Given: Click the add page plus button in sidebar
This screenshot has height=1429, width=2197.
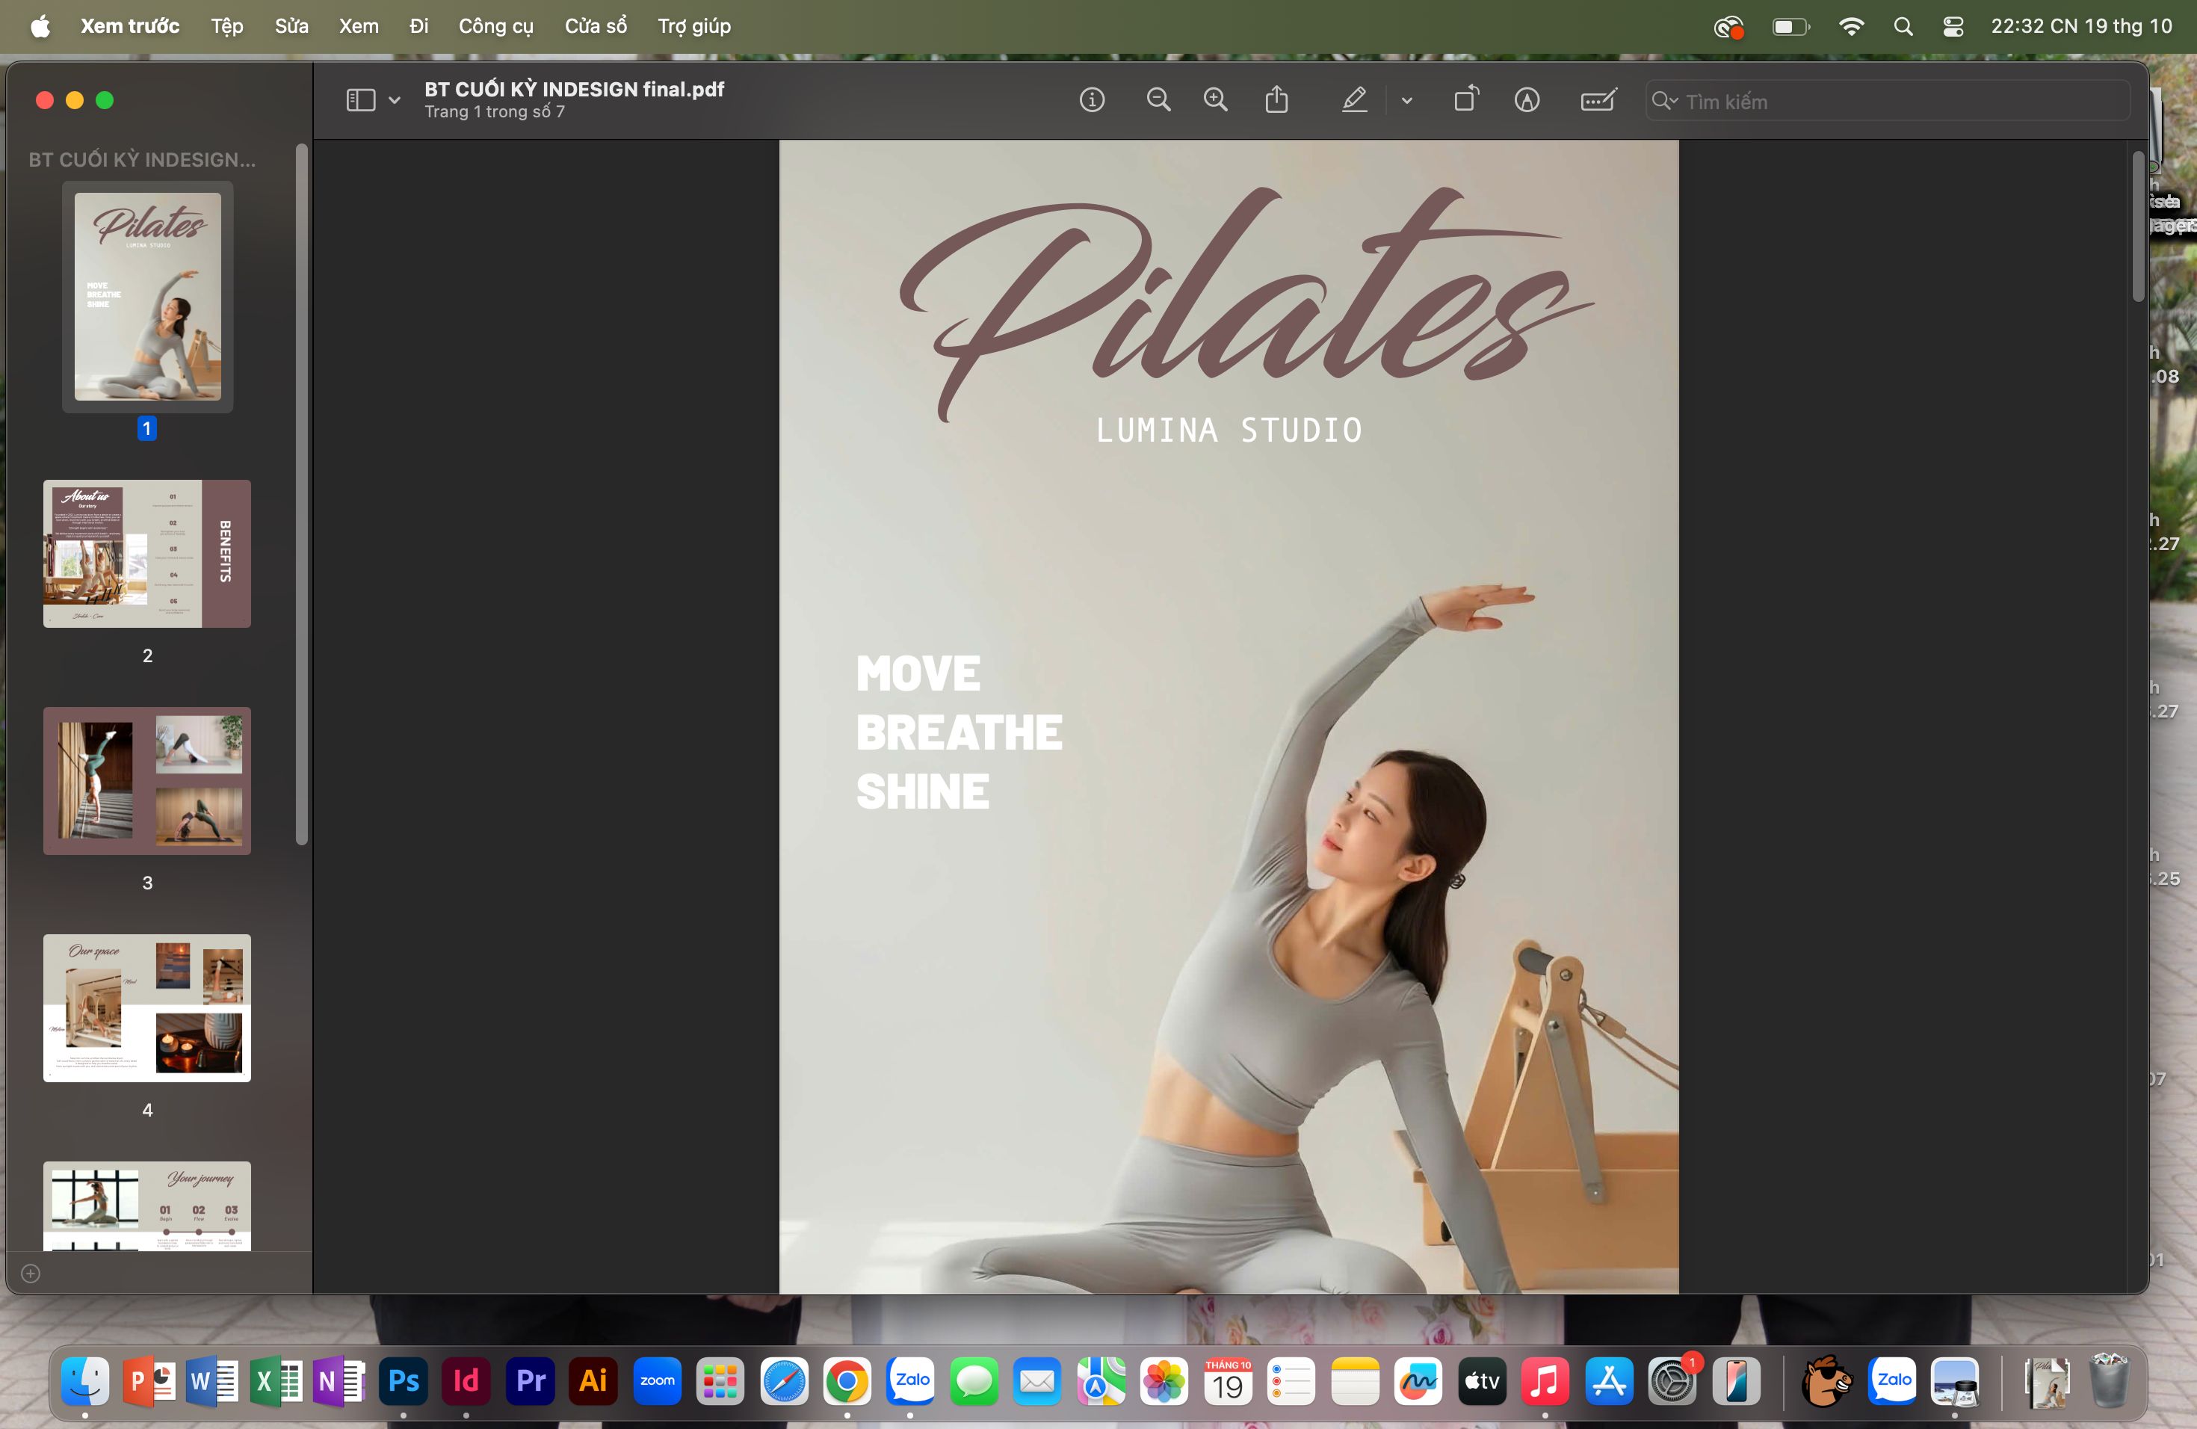Looking at the screenshot, I should (x=31, y=1273).
